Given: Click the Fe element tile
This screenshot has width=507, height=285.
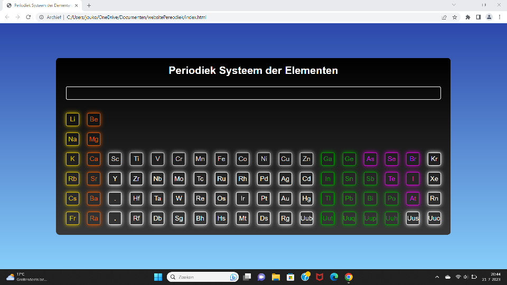Looking at the screenshot, I should click(x=221, y=159).
